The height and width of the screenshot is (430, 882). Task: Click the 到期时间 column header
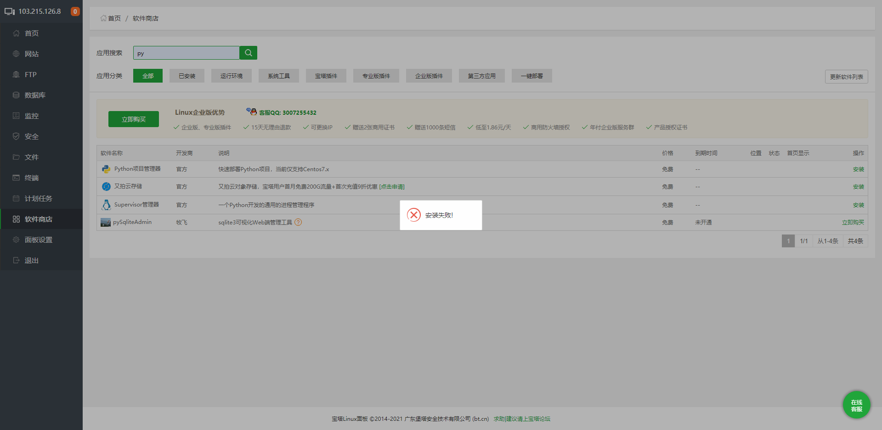click(x=706, y=153)
